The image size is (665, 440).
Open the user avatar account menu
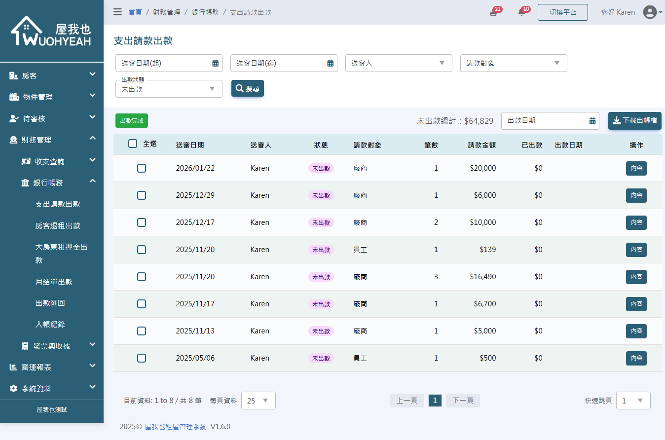pos(650,12)
